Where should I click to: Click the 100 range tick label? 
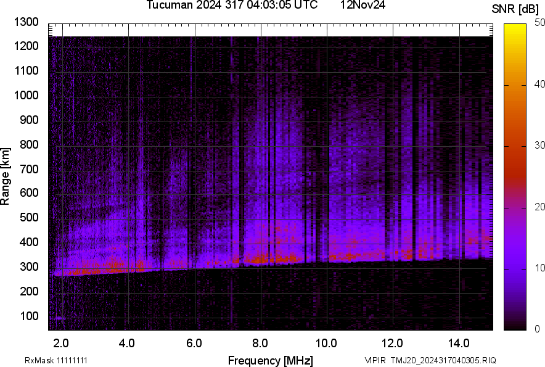(28, 316)
